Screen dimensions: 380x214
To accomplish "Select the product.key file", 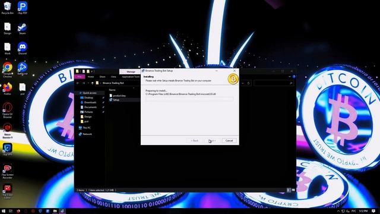I will [x=119, y=96].
